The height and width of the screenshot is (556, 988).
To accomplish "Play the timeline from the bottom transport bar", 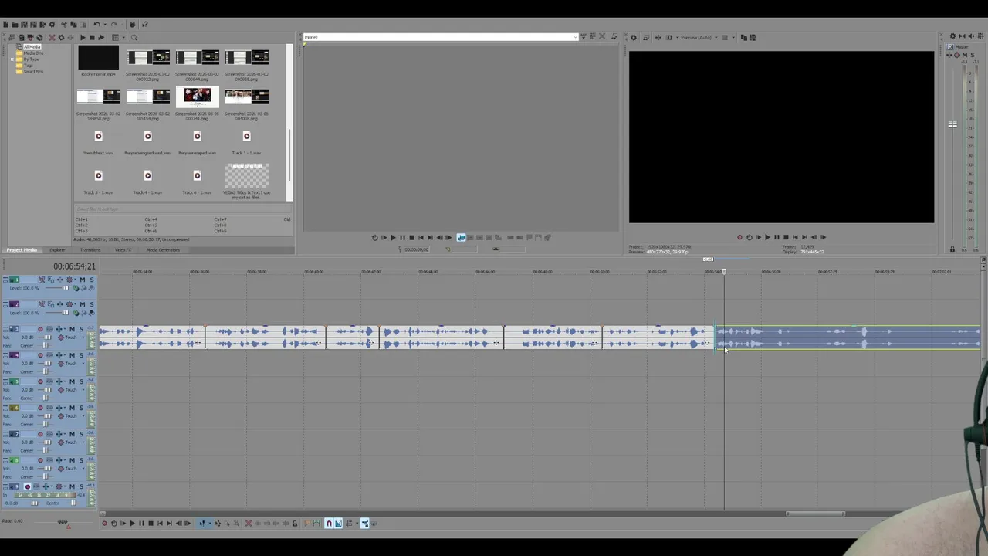I will pos(132,523).
